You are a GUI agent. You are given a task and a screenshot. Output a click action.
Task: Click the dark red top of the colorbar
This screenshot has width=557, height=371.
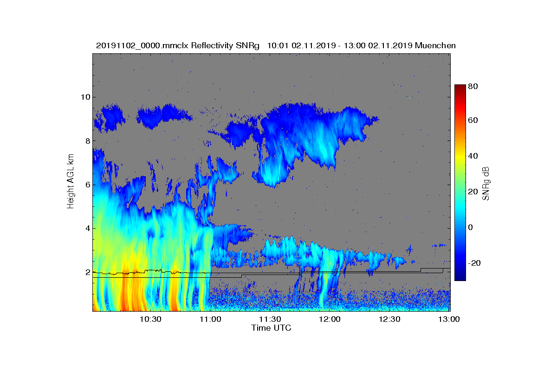pyautogui.click(x=460, y=87)
